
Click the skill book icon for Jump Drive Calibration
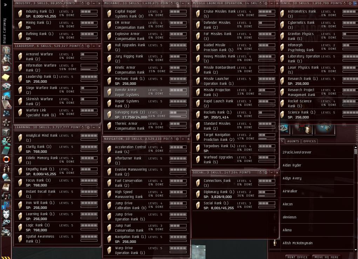(109, 205)
